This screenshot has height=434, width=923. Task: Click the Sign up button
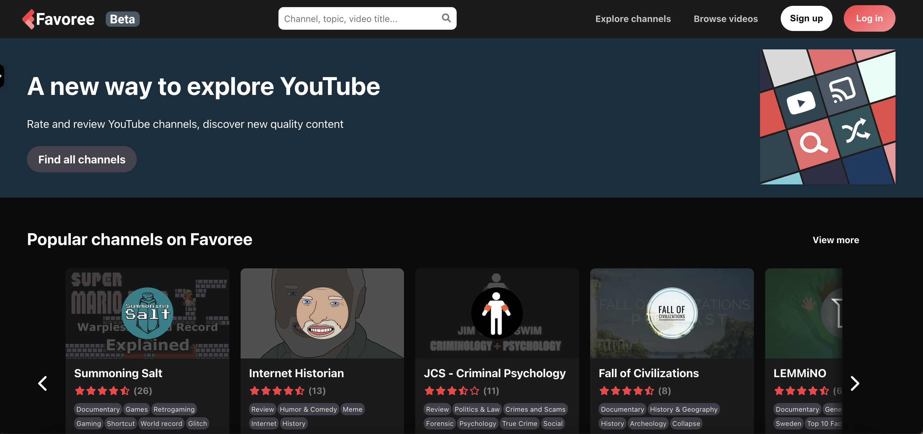[806, 18]
